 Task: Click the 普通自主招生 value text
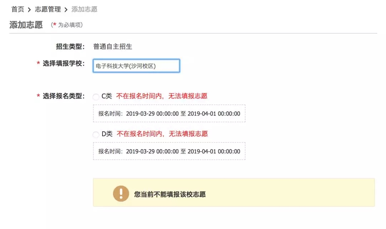coord(113,47)
